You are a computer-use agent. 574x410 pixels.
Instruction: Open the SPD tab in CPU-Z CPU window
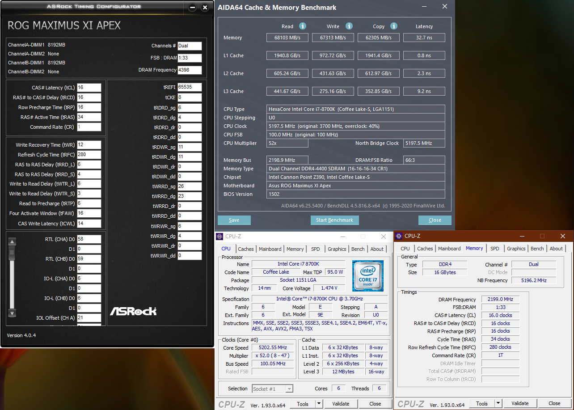point(316,249)
